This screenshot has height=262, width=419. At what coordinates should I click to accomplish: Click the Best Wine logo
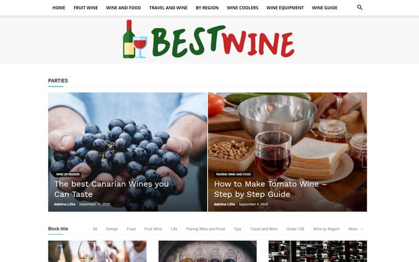pos(208,39)
